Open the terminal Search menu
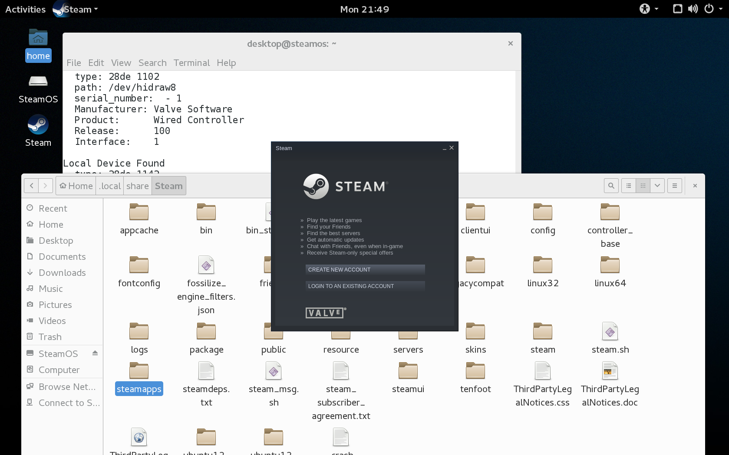Screen dimensions: 729x455 pos(152,63)
